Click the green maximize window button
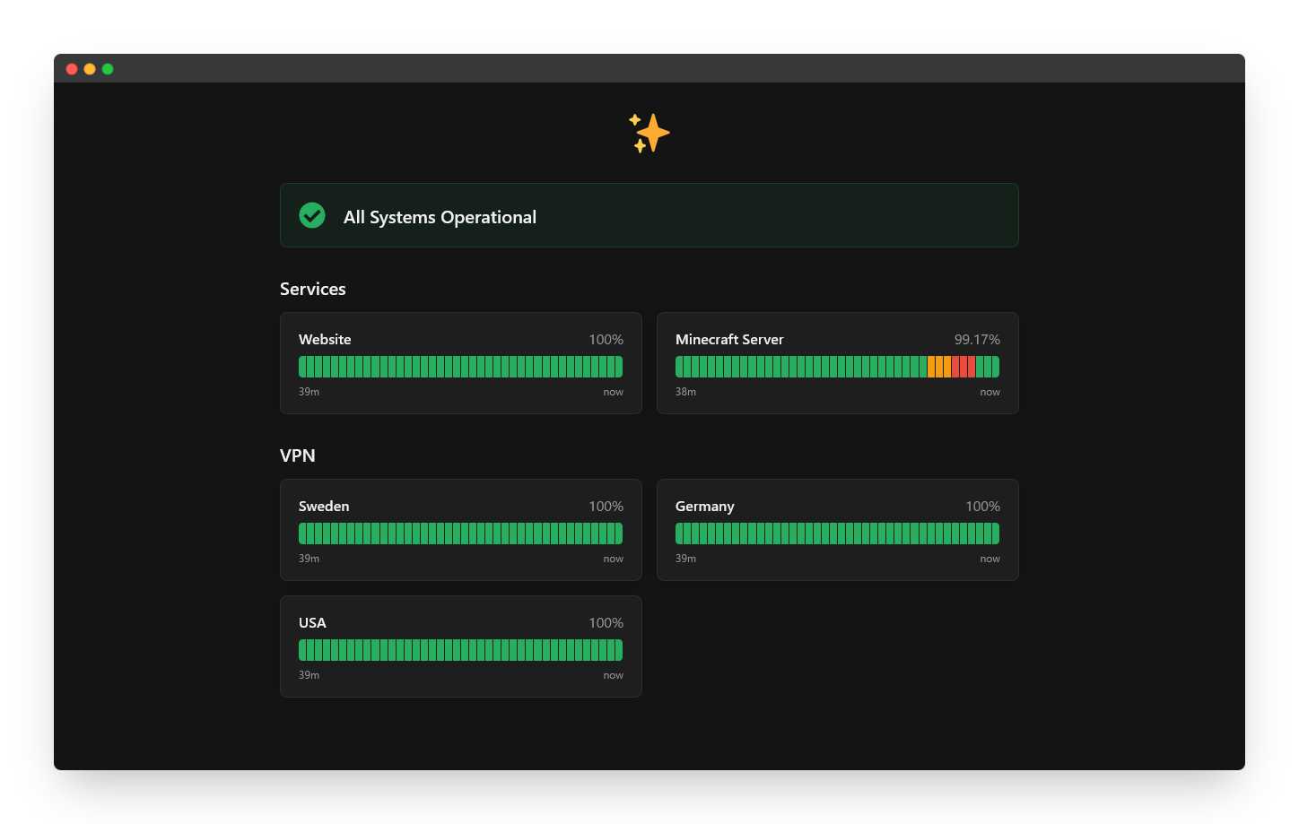The image size is (1299, 824). (x=108, y=69)
